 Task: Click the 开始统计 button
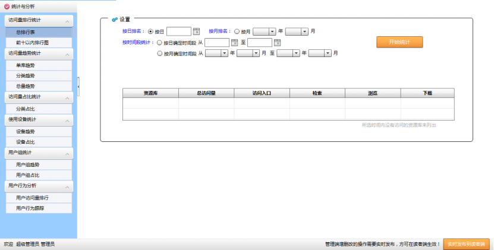399,42
